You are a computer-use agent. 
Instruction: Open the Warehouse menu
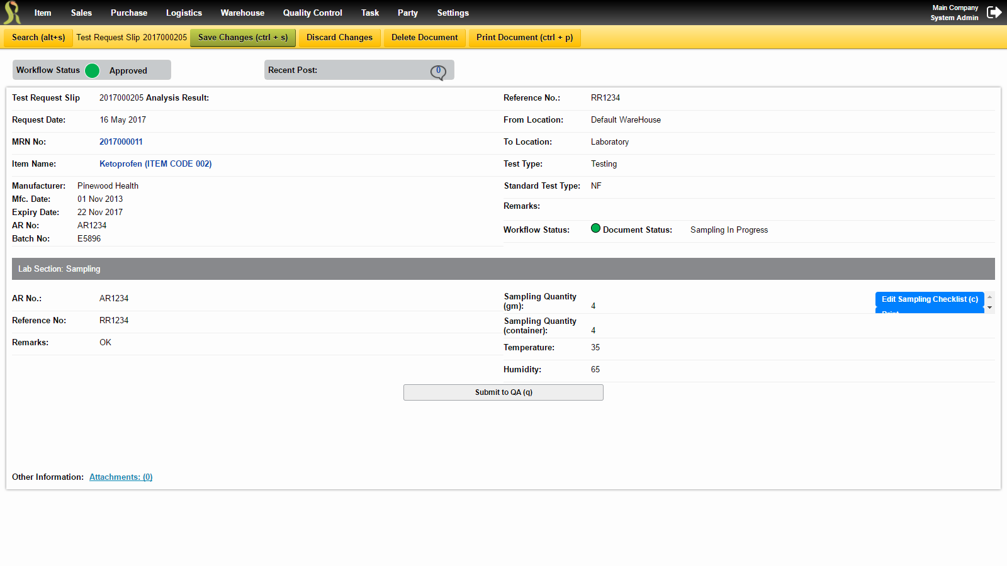tap(242, 13)
